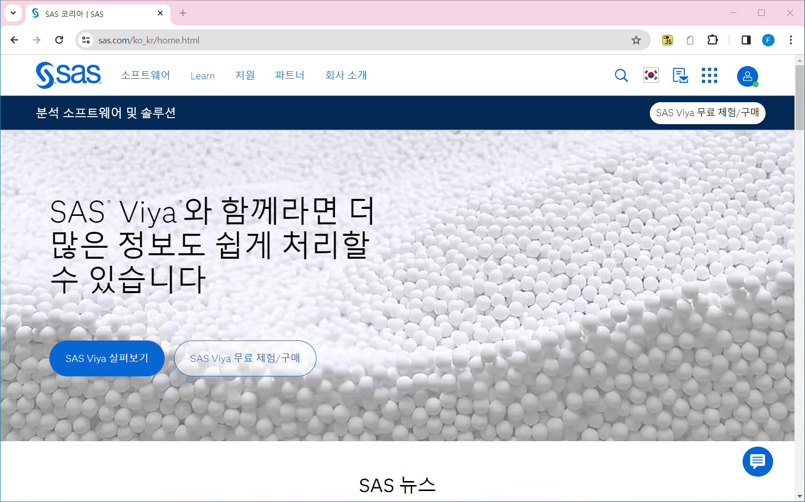Screen dimensions: 805x502
Task: Click the JS extension icon
Action: click(667, 40)
